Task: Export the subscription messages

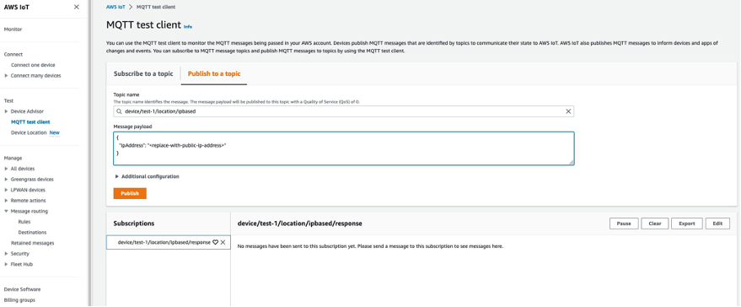Action: pyautogui.click(x=687, y=224)
